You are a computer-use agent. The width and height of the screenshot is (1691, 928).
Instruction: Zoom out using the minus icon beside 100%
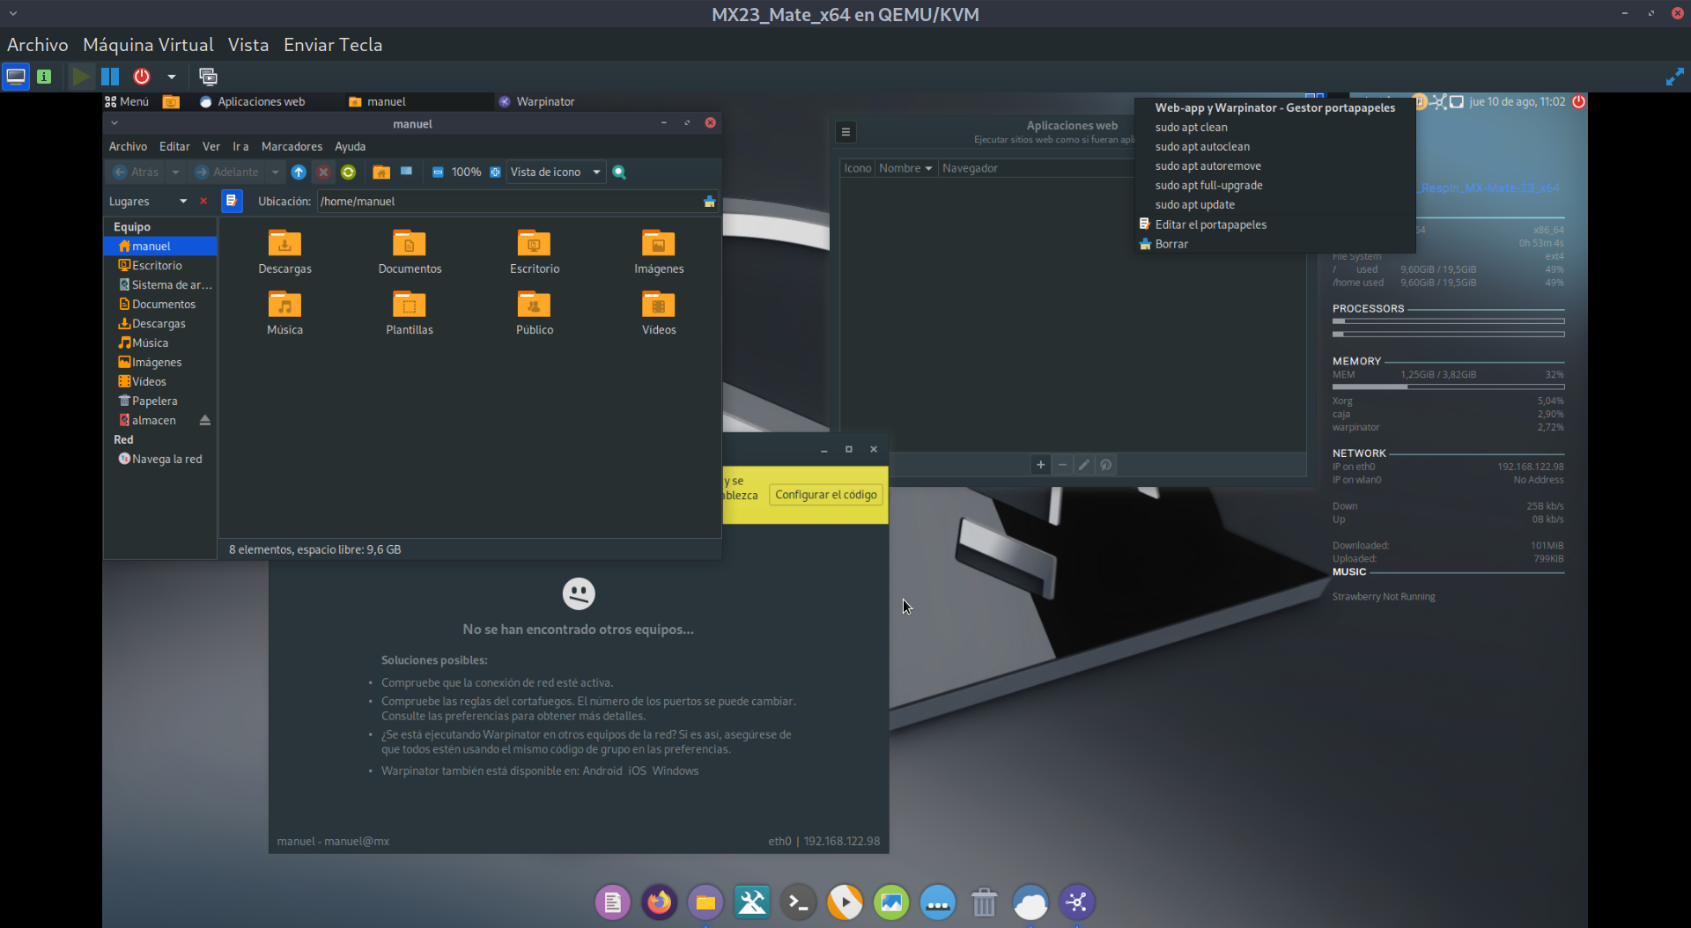[x=438, y=173]
